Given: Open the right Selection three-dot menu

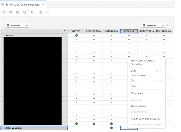Looking at the screenshot, I should [x=168, y=26].
